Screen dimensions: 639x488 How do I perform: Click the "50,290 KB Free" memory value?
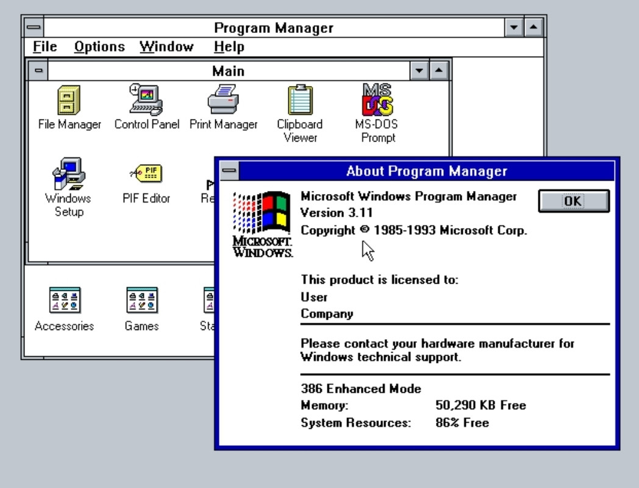(480, 405)
